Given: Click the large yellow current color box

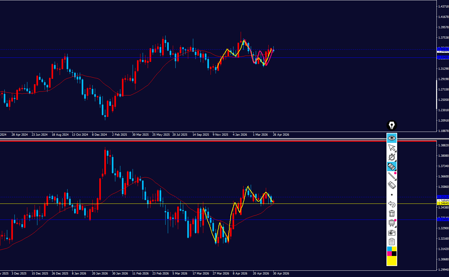Looking at the screenshot, I should coord(392,261).
